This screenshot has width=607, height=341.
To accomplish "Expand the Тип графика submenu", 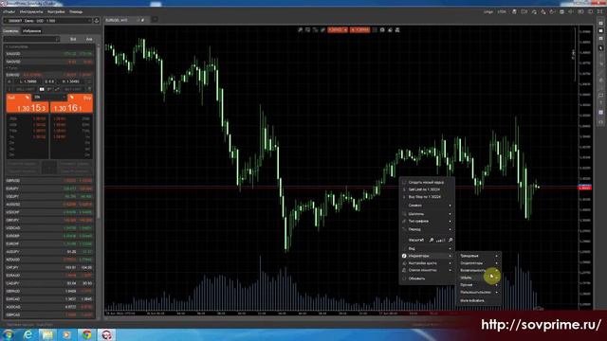I will point(427,221).
